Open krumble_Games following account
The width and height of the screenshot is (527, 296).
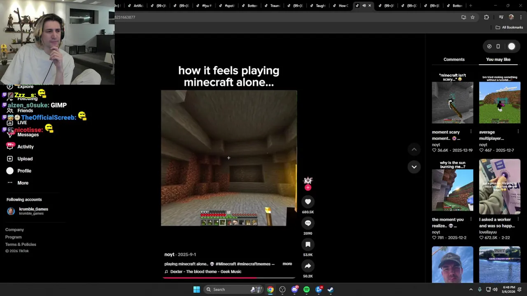point(28,211)
